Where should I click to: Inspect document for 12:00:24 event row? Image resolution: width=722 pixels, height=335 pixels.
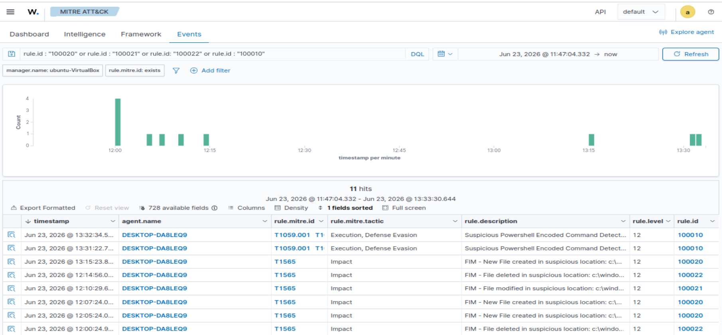point(12,329)
